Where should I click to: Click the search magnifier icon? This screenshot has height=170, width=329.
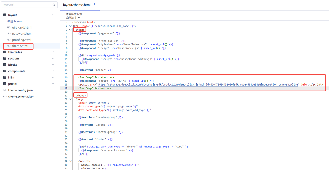[54, 5]
